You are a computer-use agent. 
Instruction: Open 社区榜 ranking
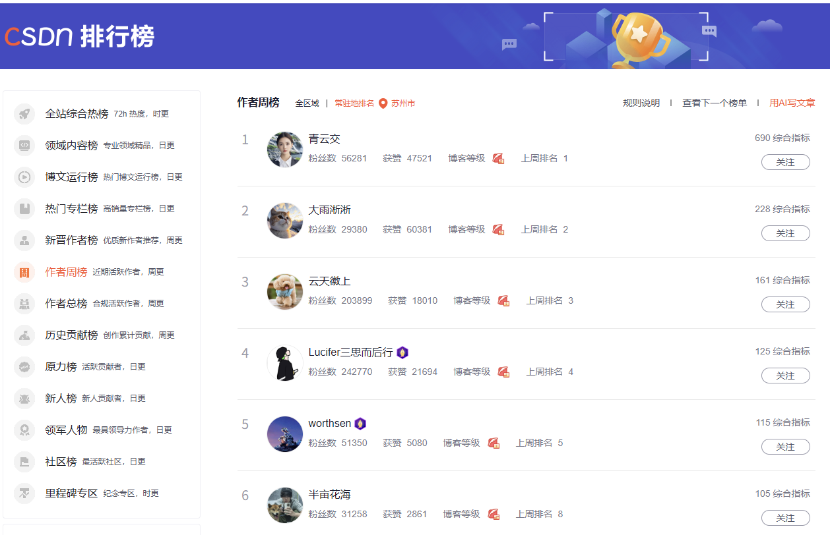[x=61, y=462]
